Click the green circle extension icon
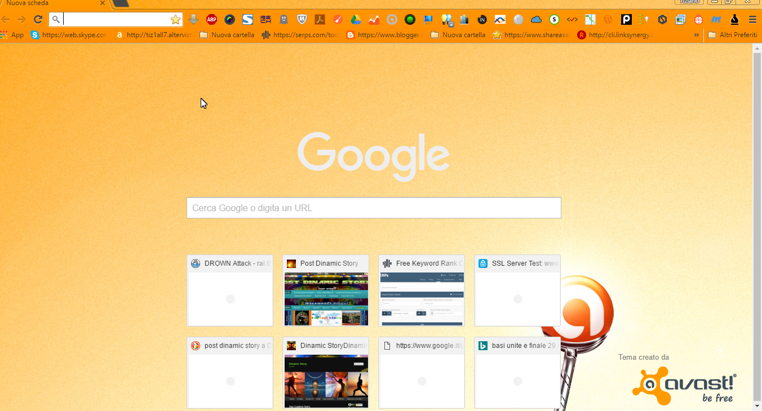762x411 pixels. coord(410,20)
